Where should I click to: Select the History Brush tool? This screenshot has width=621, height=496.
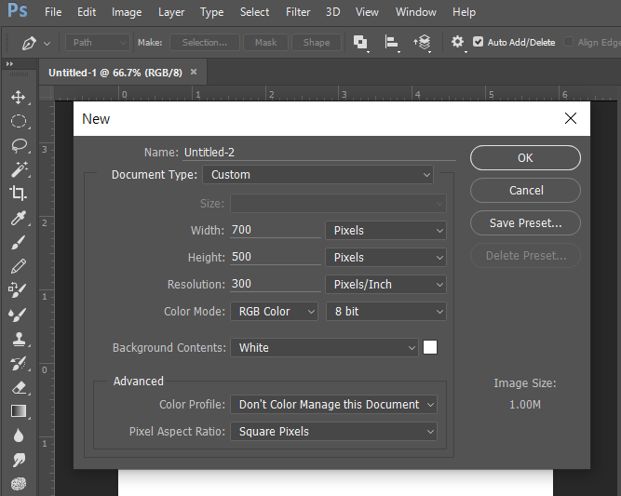pyautogui.click(x=19, y=363)
